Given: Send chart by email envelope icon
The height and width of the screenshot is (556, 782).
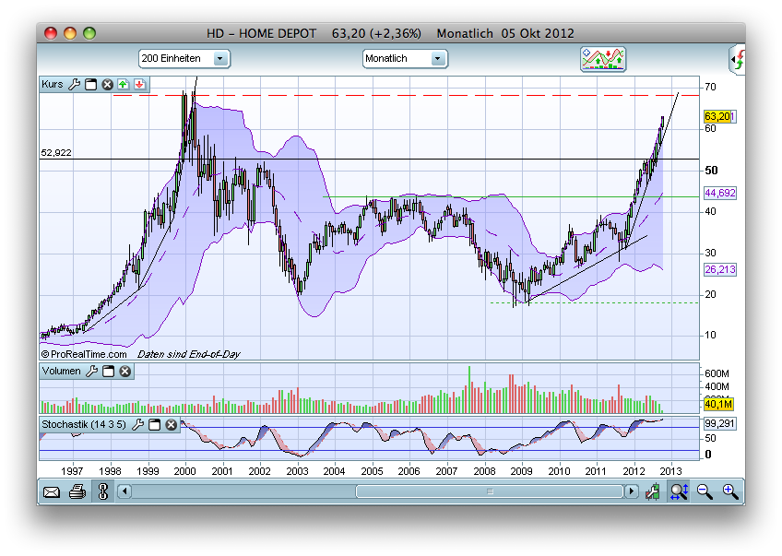Looking at the screenshot, I should (52, 492).
